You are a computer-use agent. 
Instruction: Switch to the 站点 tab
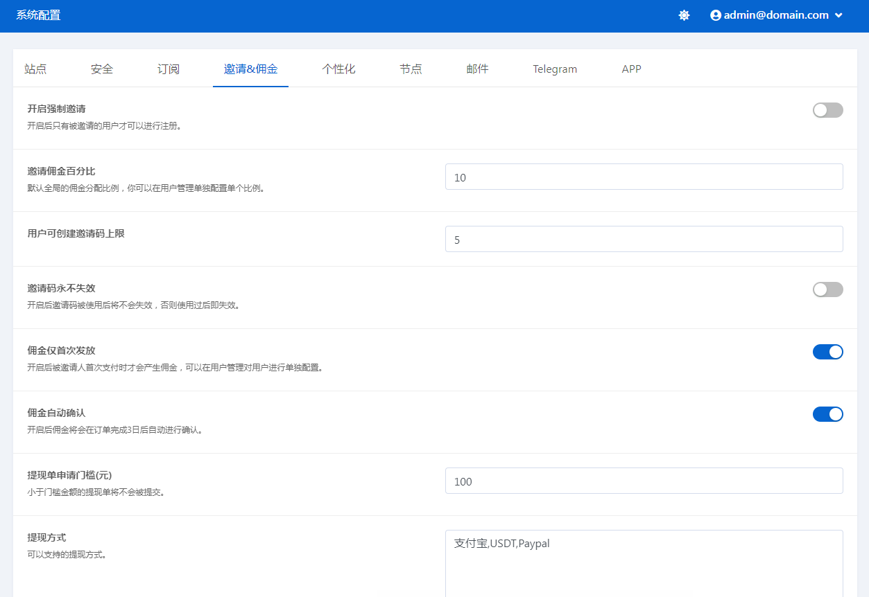pyautogui.click(x=35, y=69)
